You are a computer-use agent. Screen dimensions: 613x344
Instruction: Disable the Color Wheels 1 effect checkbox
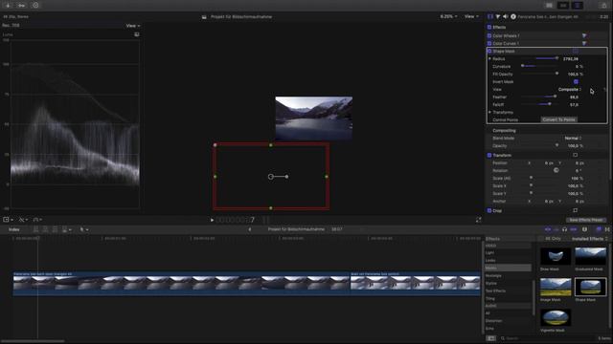(x=489, y=35)
